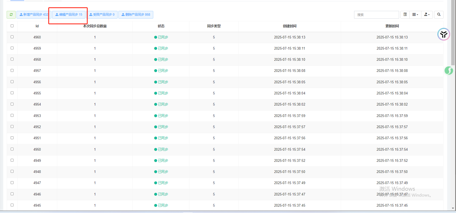Open the 受限产品同步 0 list
Screen dimensions: 456x213
102,15
